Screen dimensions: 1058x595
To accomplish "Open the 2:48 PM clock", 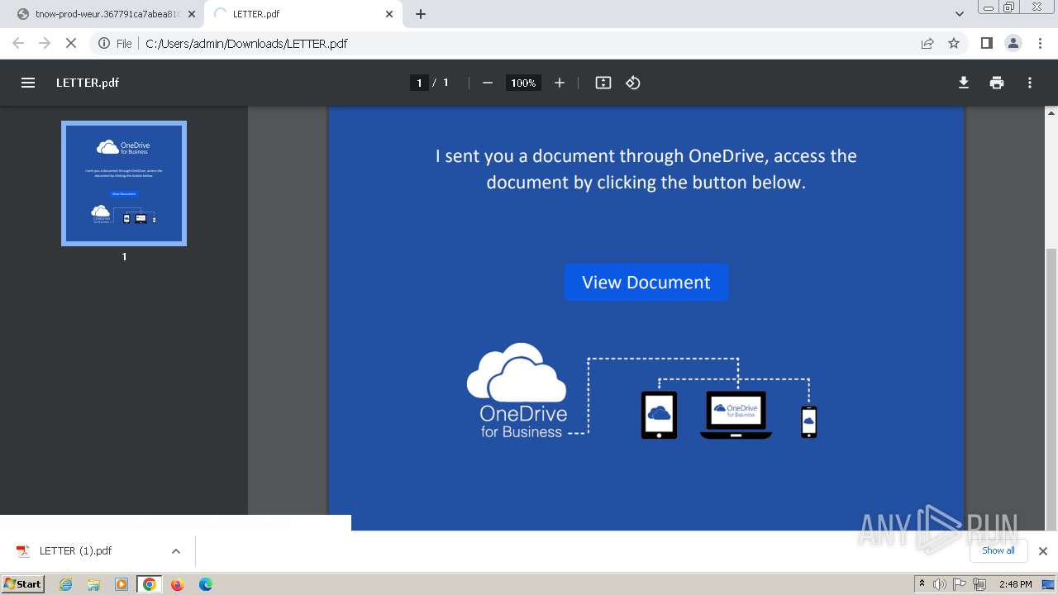I will [x=1015, y=584].
